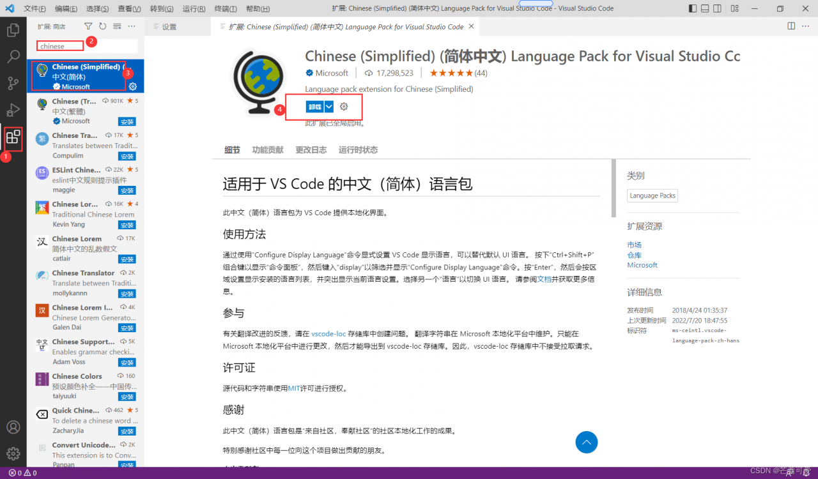Screen dimensions: 818x479
Task: Open the Search view in activity bar
Action: coord(13,57)
